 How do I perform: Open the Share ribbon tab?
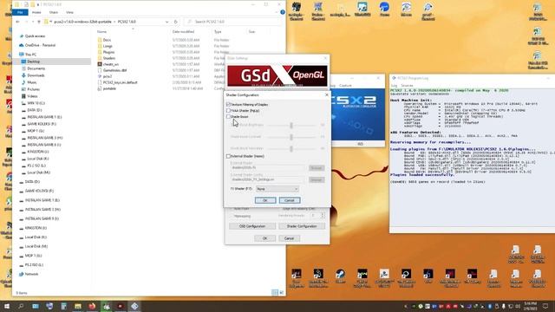point(54,12)
